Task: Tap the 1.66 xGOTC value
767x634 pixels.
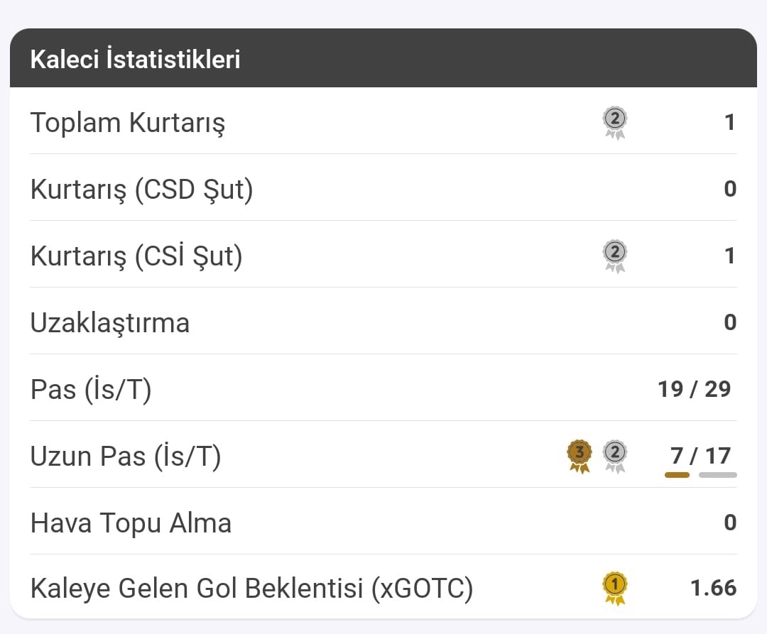Action: [714, 588]
